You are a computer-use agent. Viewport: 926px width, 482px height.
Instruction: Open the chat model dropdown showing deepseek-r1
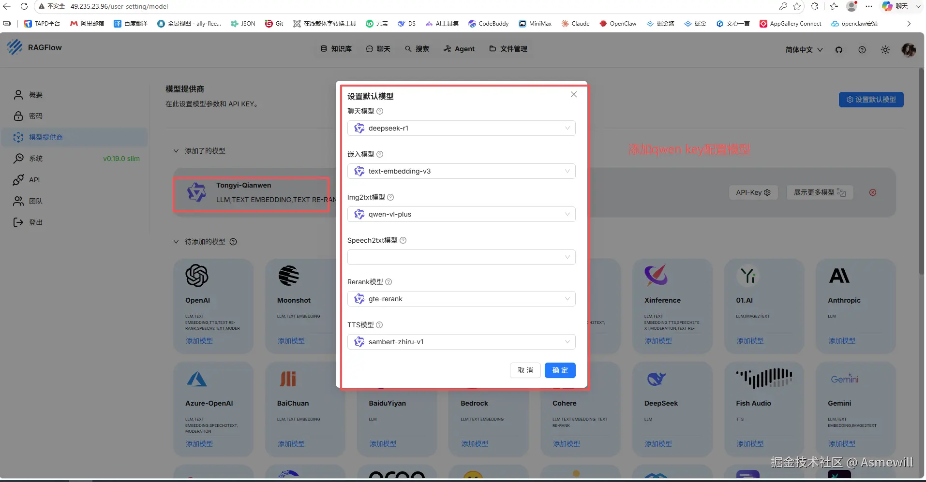click(461, 128)
